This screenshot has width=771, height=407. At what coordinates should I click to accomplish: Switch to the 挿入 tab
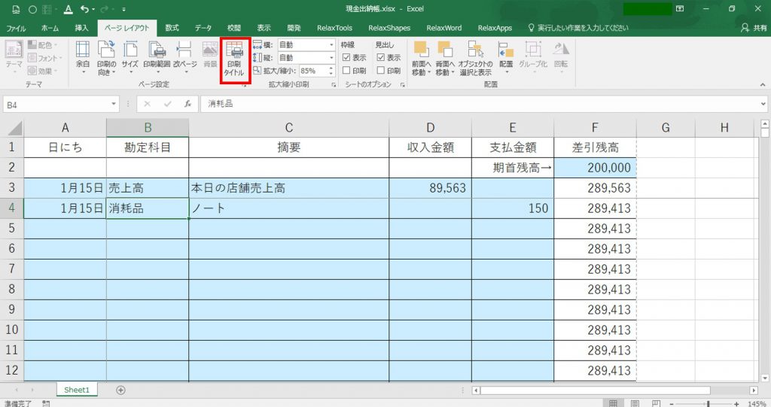81,28
